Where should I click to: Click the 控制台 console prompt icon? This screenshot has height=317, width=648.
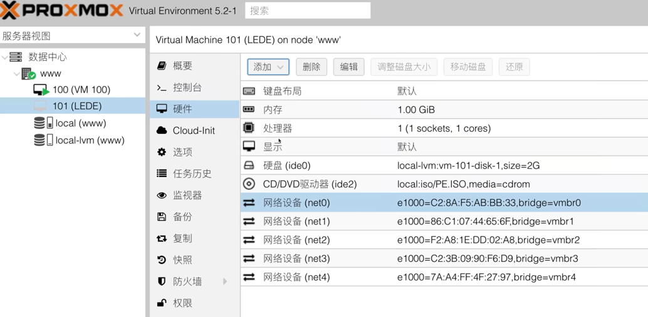tap(162, 88)
